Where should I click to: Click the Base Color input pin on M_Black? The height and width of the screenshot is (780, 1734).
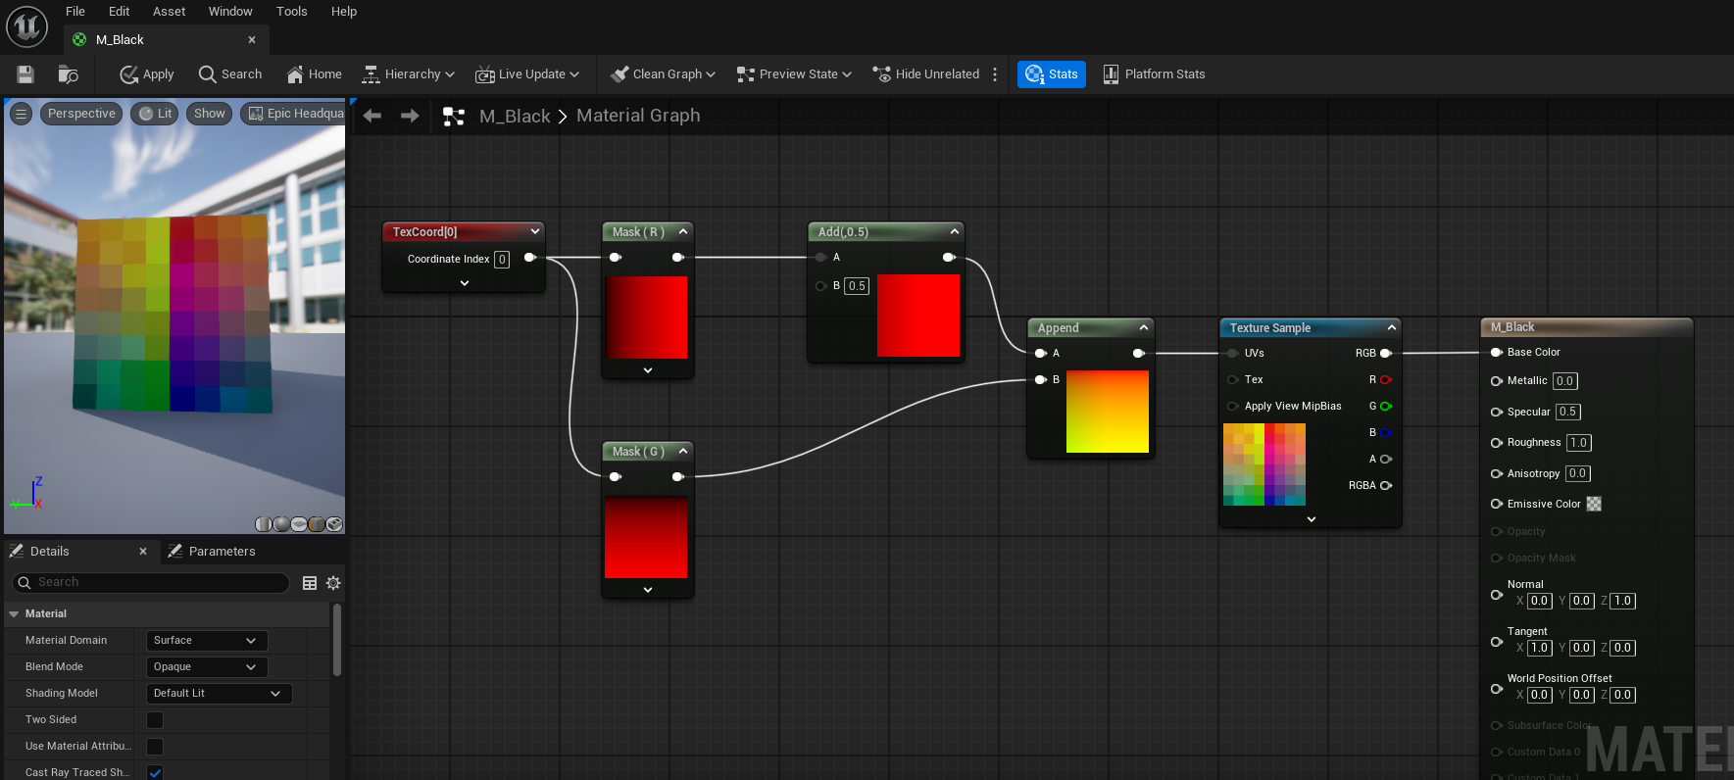click(x=1497, y=352)
